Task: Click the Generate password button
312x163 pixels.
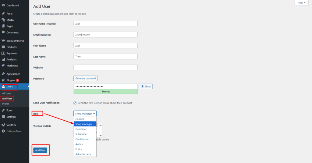Action: [86, 78]
